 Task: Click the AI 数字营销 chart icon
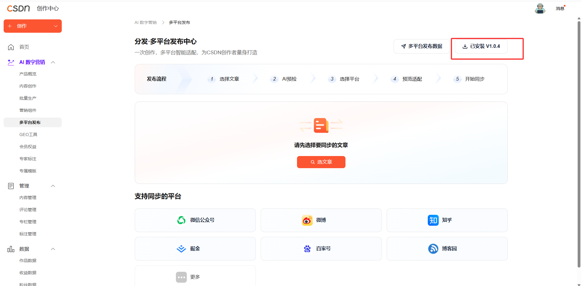pos(11,62)
